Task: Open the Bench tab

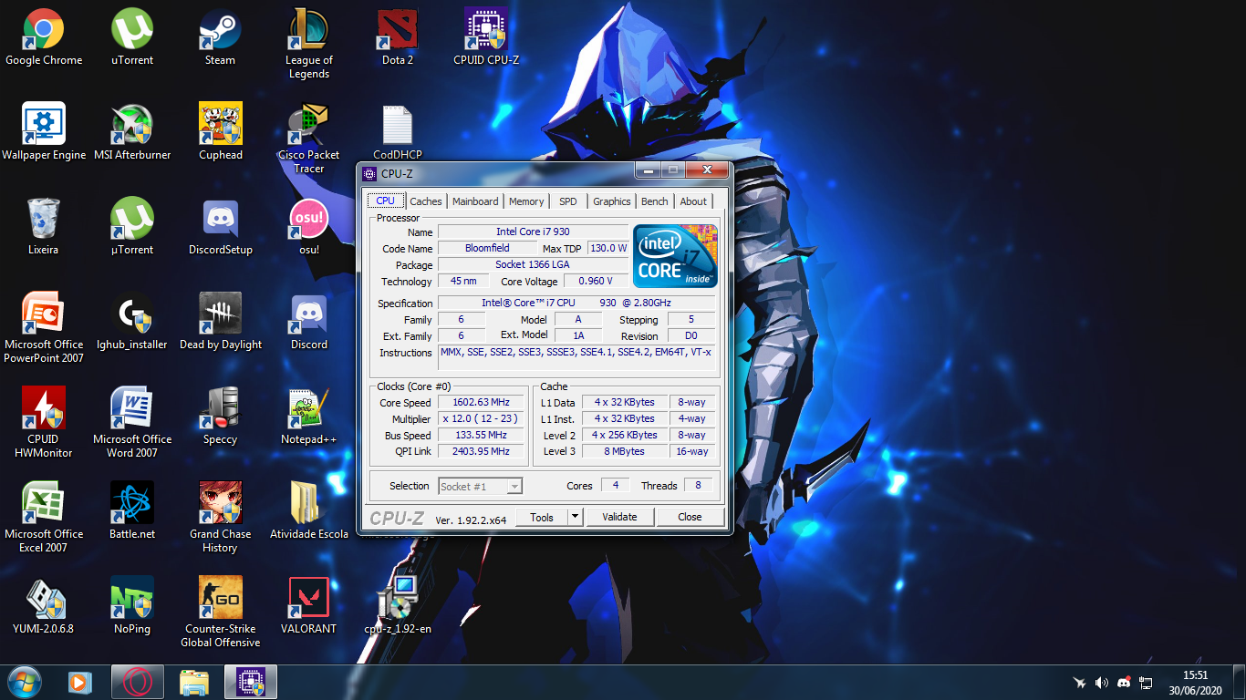Action: pos(655,201)
